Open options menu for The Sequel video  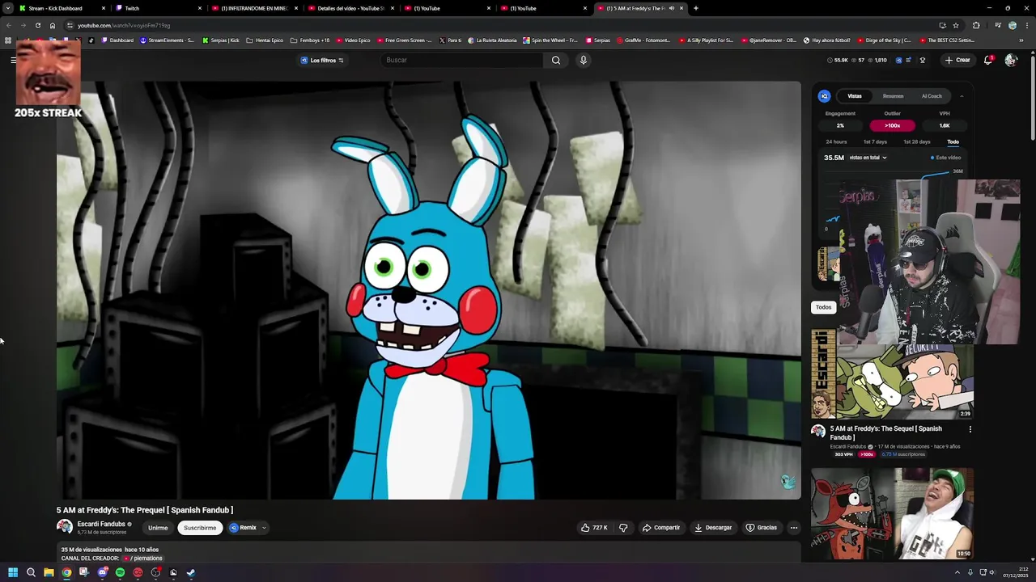[x=970, y=429]
